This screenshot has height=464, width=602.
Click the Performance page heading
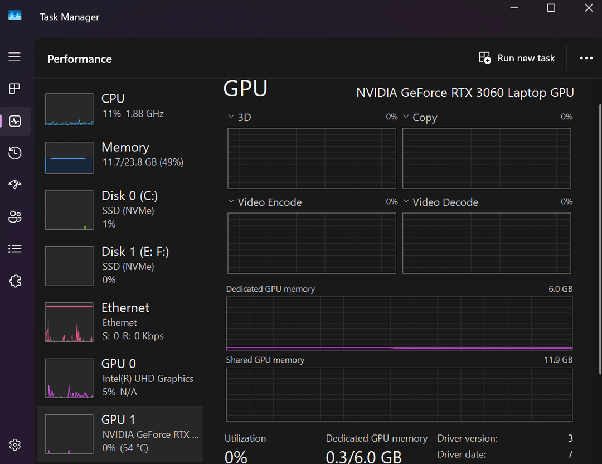click(80, 59)
